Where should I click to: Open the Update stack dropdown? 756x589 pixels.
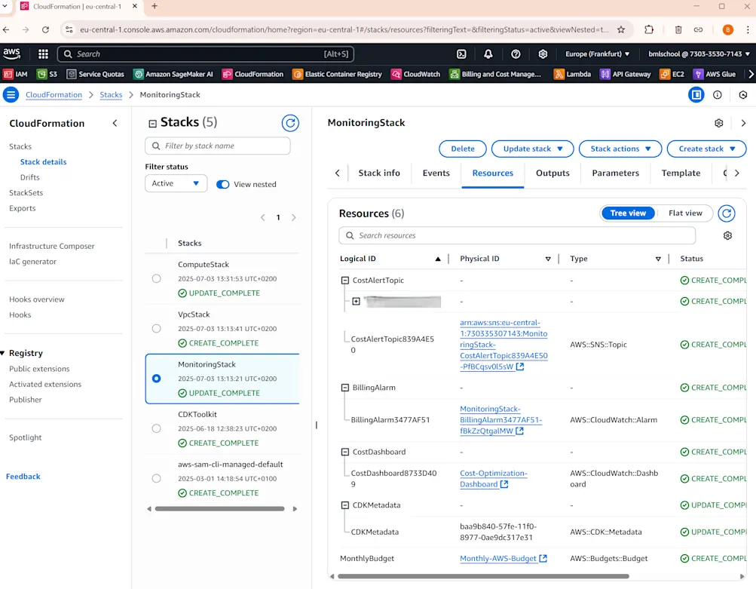pos(532,149)
